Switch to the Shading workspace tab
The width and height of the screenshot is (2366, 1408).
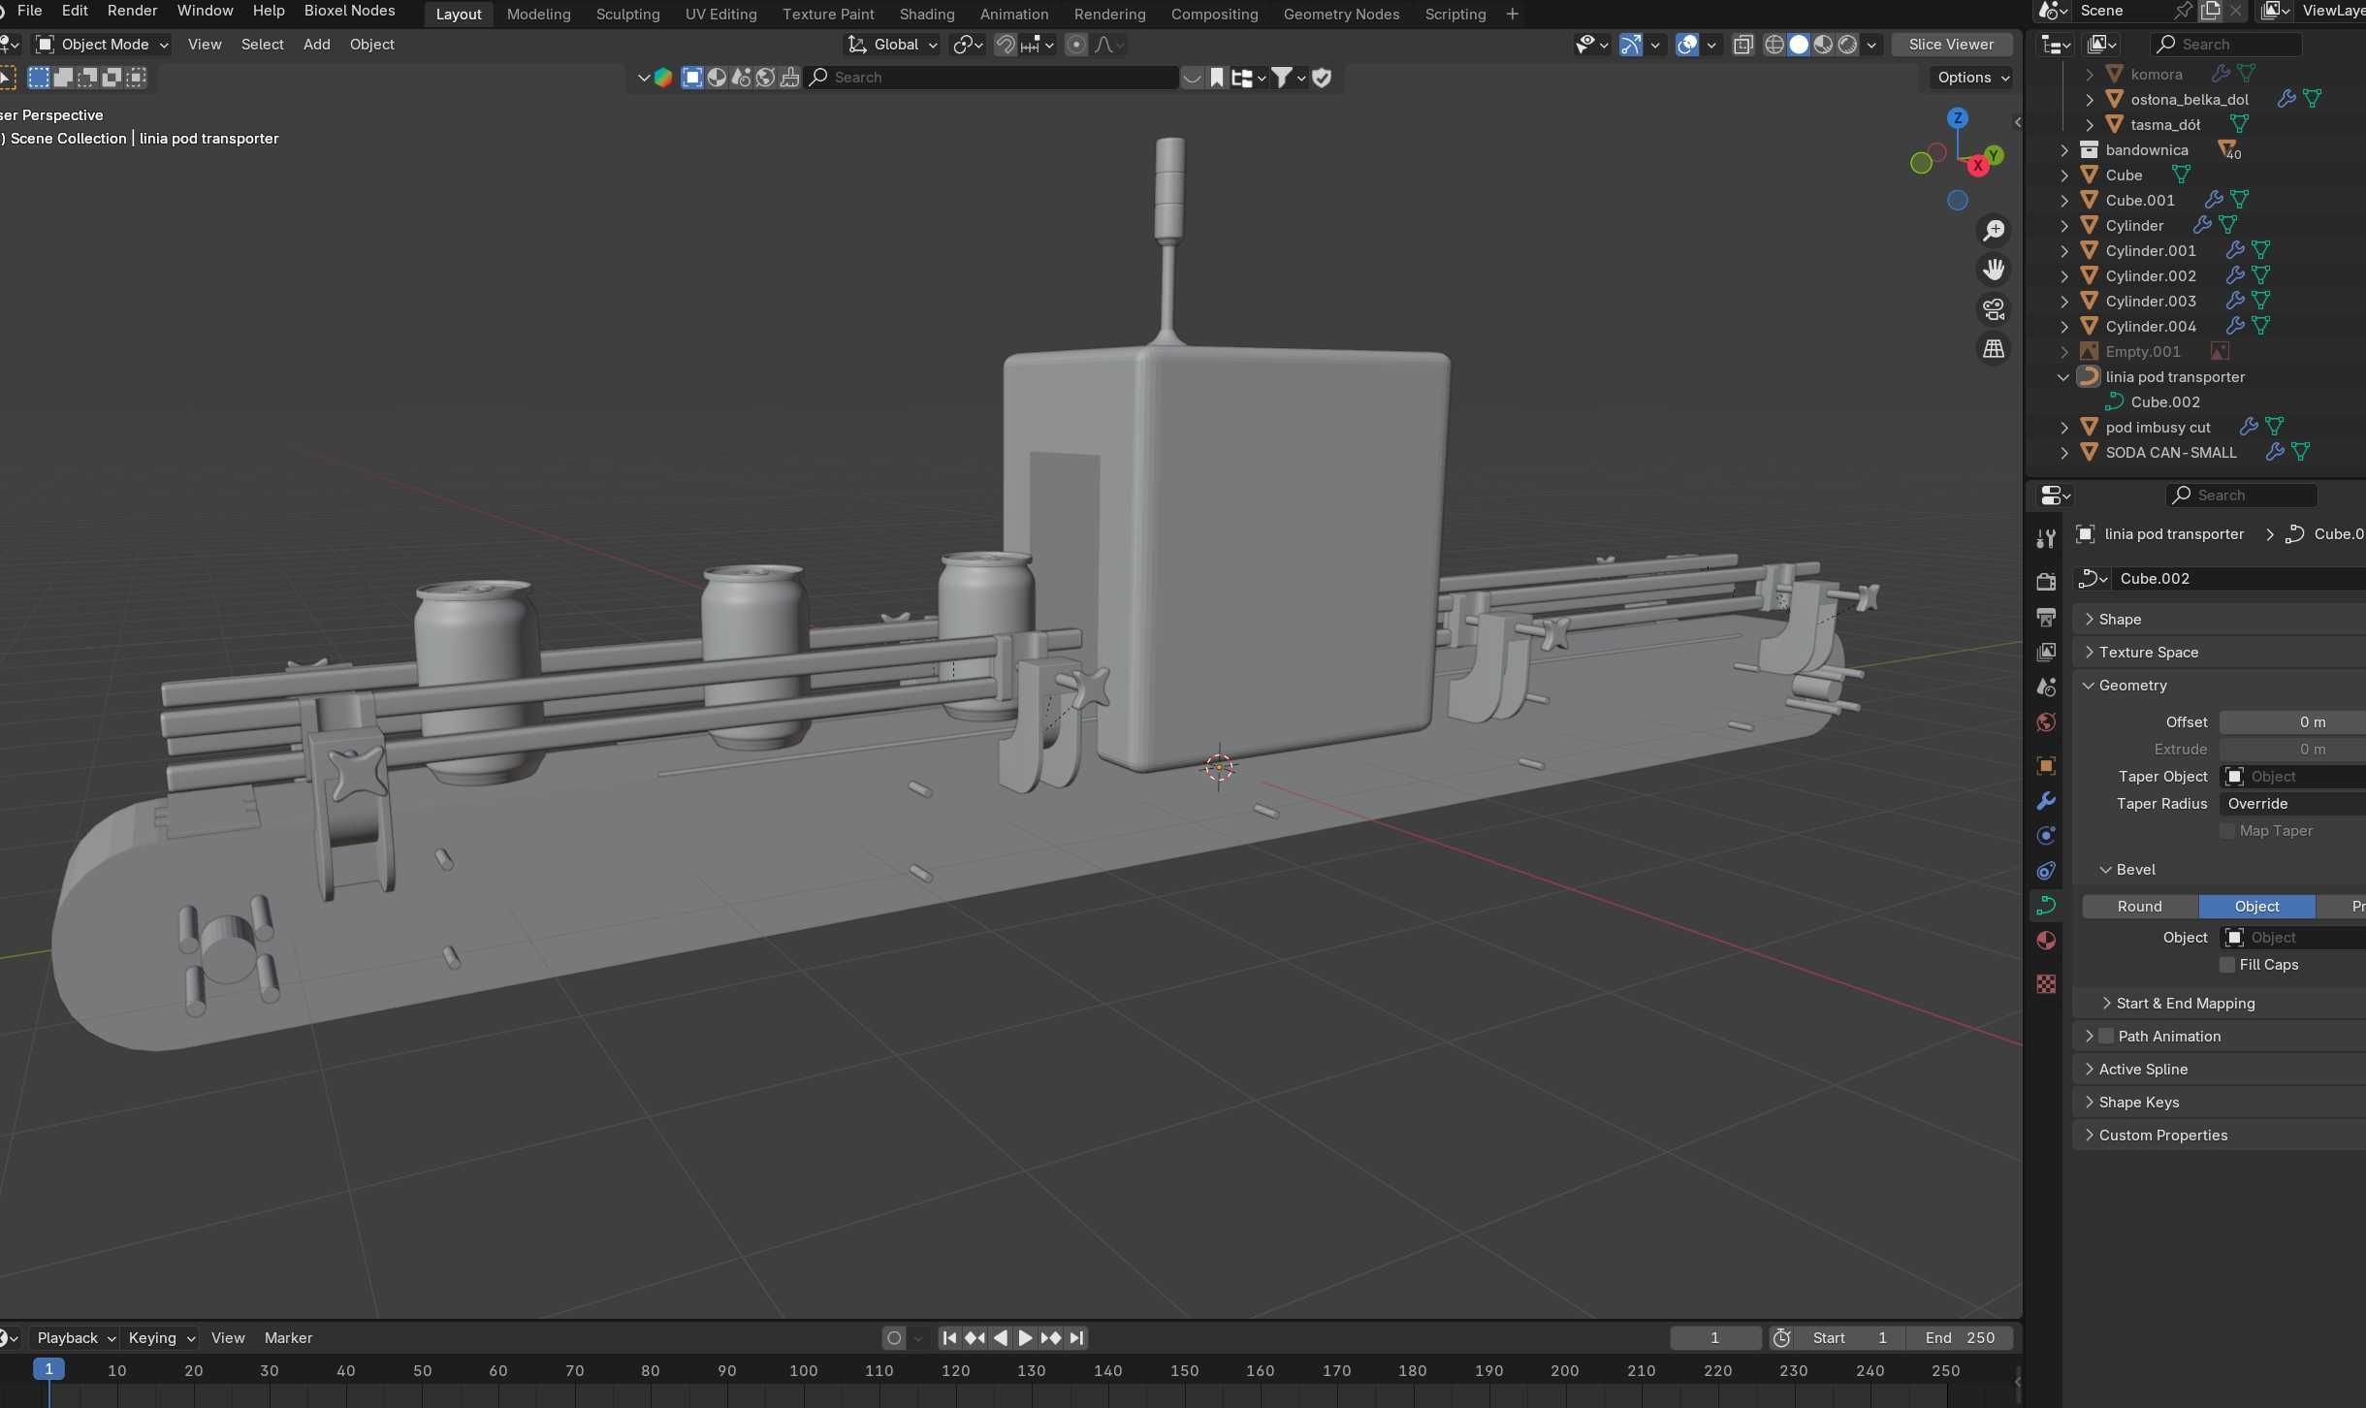(926, 15)
